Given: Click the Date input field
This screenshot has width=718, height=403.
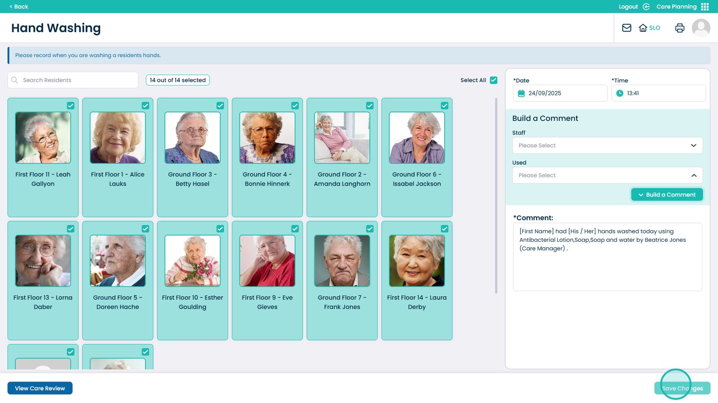Looking at the screenshot, I should (x=560, y=93).
